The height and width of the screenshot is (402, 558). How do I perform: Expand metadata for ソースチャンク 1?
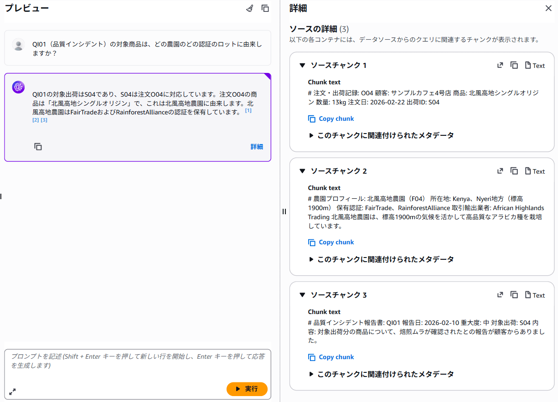tap(382, 135)
